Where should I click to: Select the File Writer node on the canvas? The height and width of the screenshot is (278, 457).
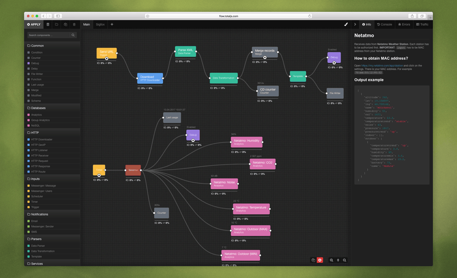[x=335, y=93]
